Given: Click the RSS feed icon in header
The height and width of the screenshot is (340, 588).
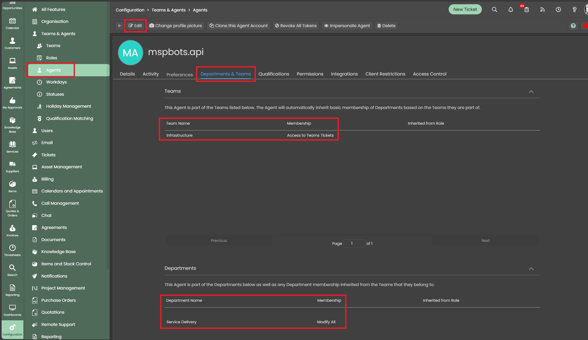Looking at the screenshot, I should point(543,10).
